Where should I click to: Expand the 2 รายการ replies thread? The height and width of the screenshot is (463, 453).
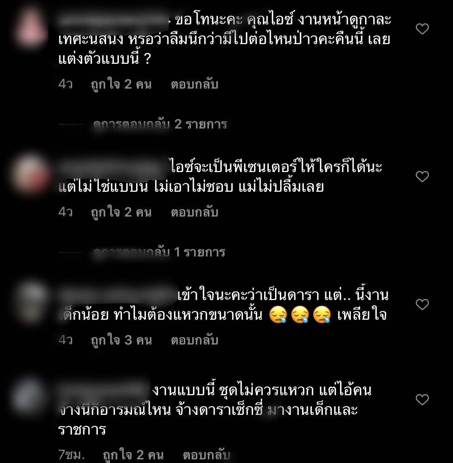tap(160, 124)
